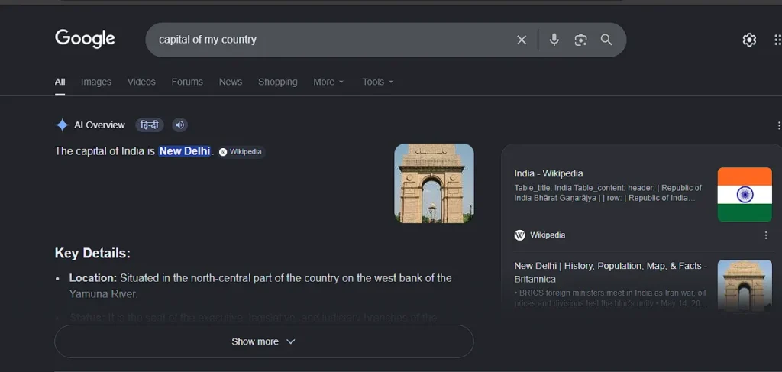Open AI Overview three-dot options menu
The height and width of the screenshot is (372, 782).
tap(778, 125)
